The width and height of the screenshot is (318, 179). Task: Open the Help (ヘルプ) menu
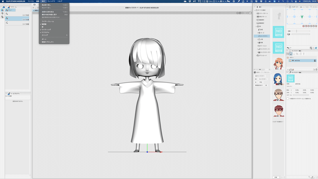pos(60,1)
